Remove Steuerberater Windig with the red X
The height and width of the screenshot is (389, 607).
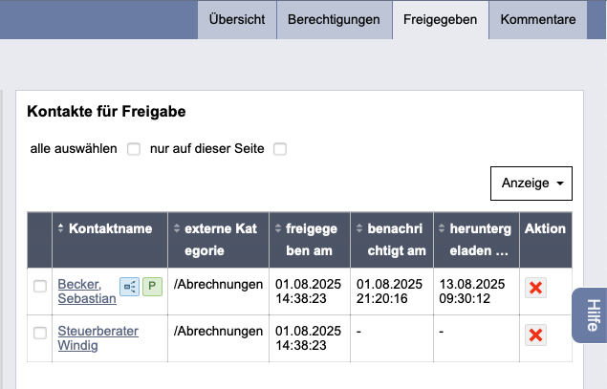[x=535, y=335]
